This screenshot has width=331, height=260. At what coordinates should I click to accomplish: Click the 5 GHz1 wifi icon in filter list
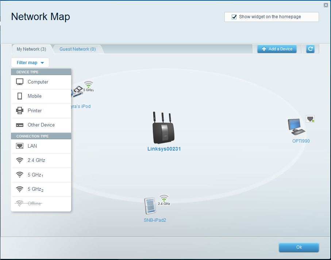(x=20, y=175)
